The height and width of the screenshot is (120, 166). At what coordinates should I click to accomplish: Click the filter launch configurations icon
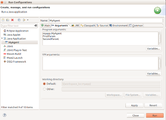(24, 20)
